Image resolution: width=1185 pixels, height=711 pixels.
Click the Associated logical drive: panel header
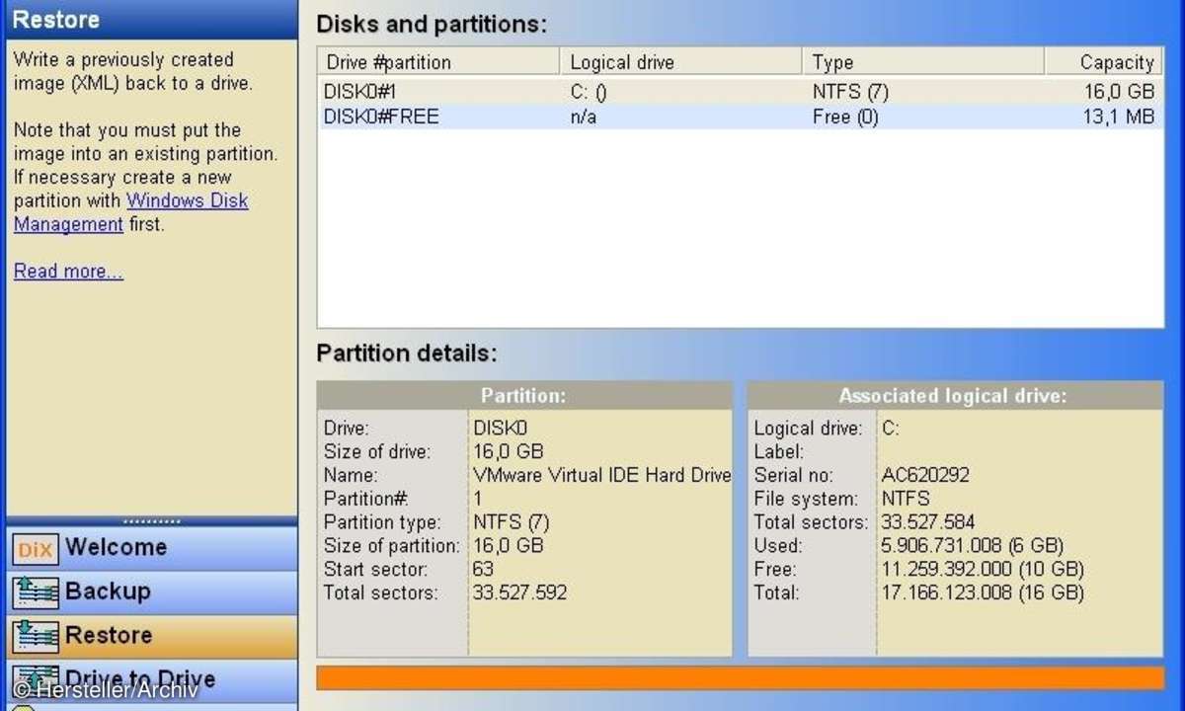955,396
